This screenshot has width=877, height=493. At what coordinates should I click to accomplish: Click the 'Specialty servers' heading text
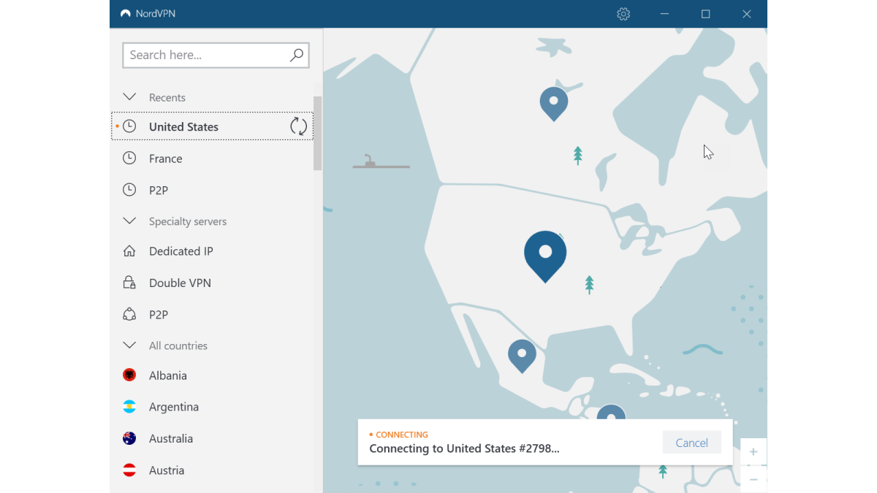point(188,221)
